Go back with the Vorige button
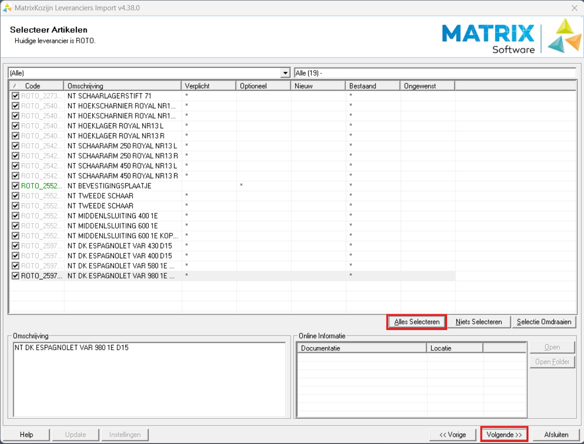Viewport: 584px width, 444px height. pyautogui.click(x=452, y=435)
